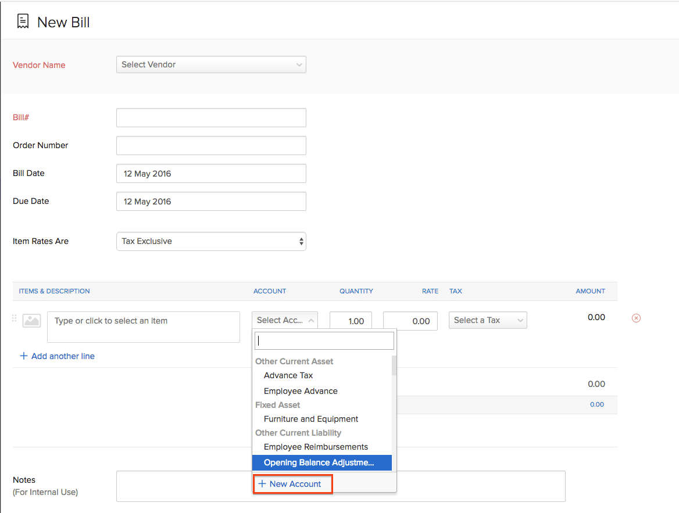Click the scrollbar in the account list
The height and width of the screenshot is (513, 679).
point(393,365)
